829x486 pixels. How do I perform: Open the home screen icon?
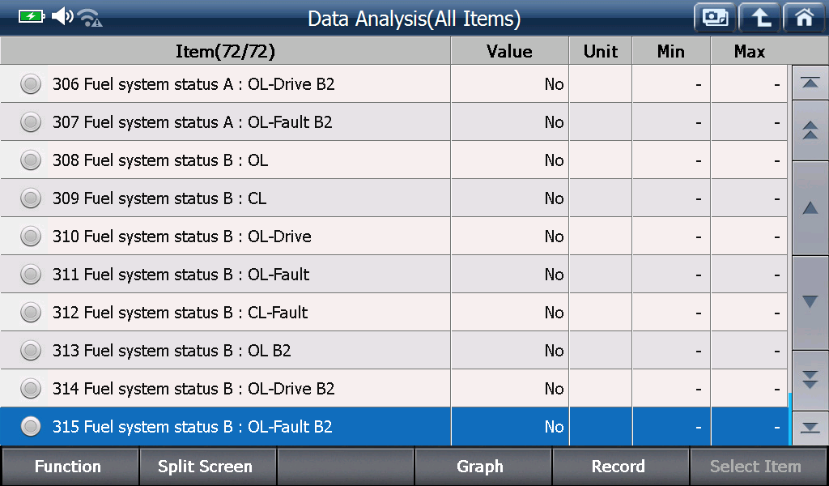tap(804, 18)
